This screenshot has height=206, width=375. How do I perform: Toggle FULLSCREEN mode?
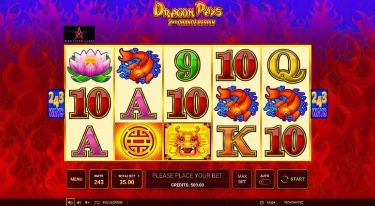pyautogui.click(x=108, y=202)
